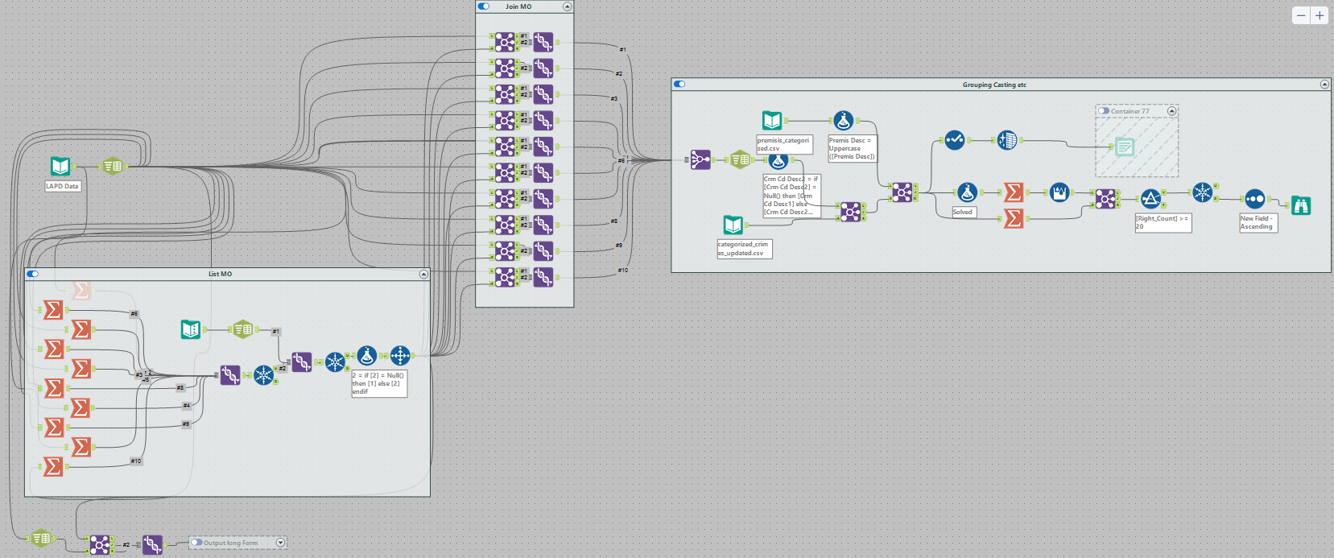Image resolution: width=1334 pixels, height=558 pixels.
Task: Open the Browse binoculars tool
Action: (1301, 205)
